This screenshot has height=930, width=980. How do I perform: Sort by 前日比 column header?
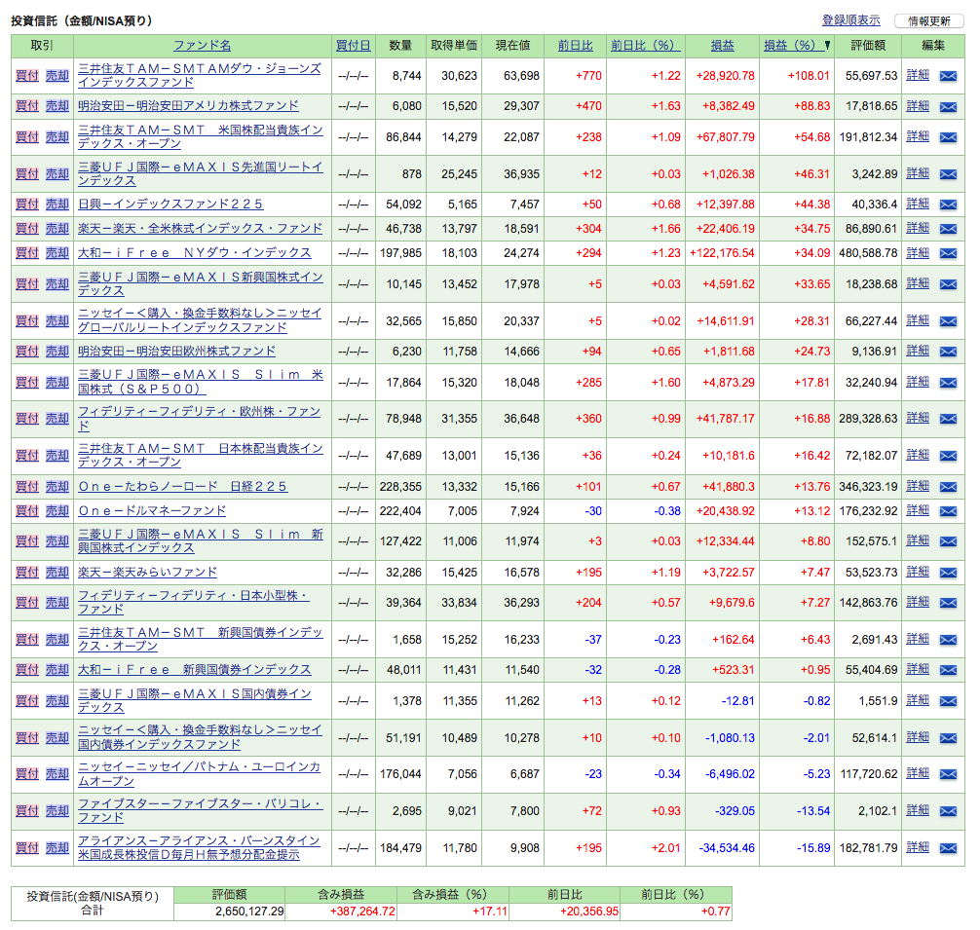[x=575, y=46]
